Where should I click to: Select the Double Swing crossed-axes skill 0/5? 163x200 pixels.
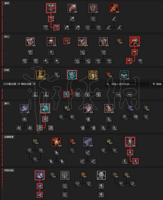103,42
